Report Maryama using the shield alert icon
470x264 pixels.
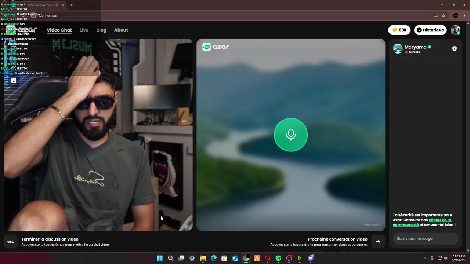(x=455, y=49)
